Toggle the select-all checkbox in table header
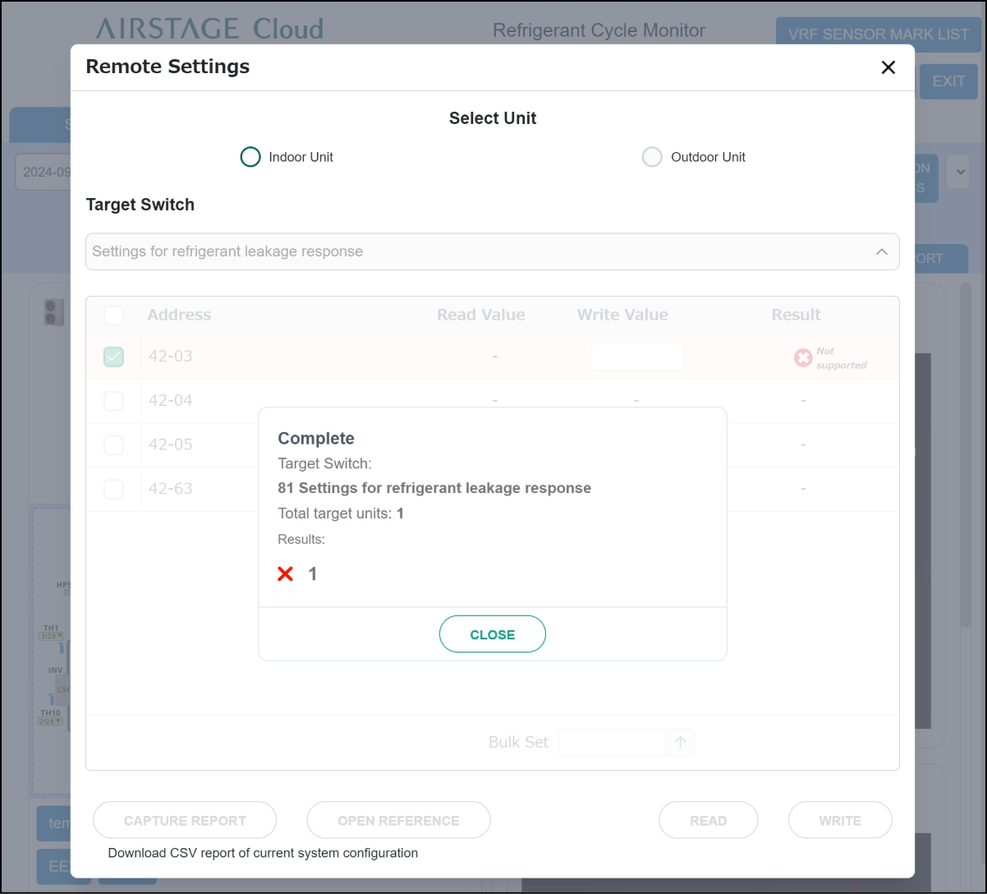This screenshot has width=987, height=894. [113, 315]
